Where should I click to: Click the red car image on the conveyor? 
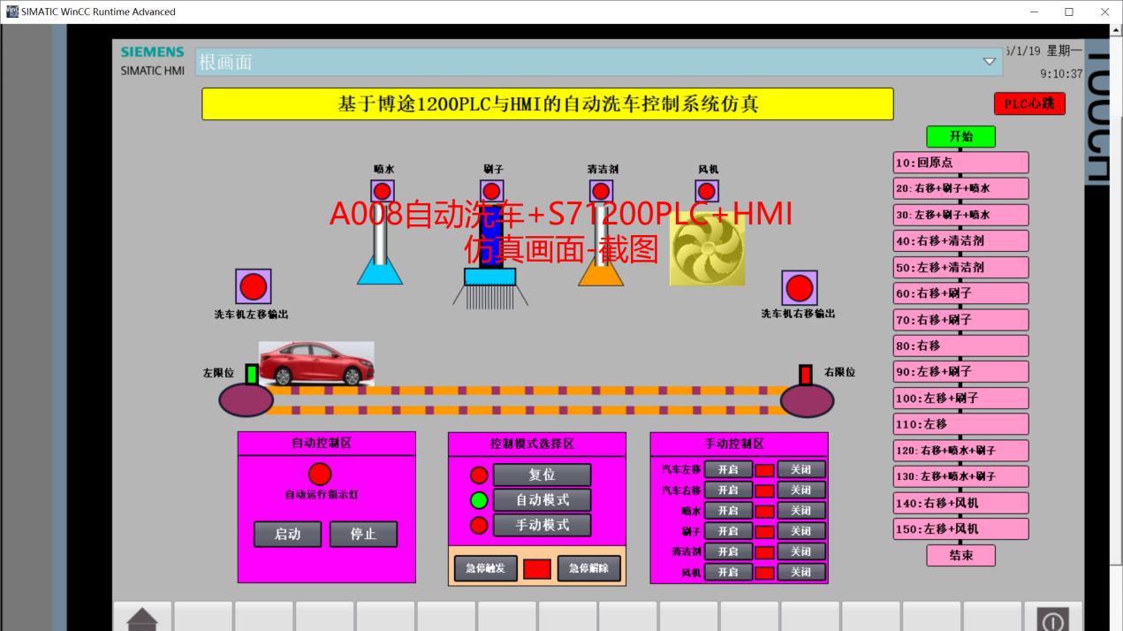point(318,361)
